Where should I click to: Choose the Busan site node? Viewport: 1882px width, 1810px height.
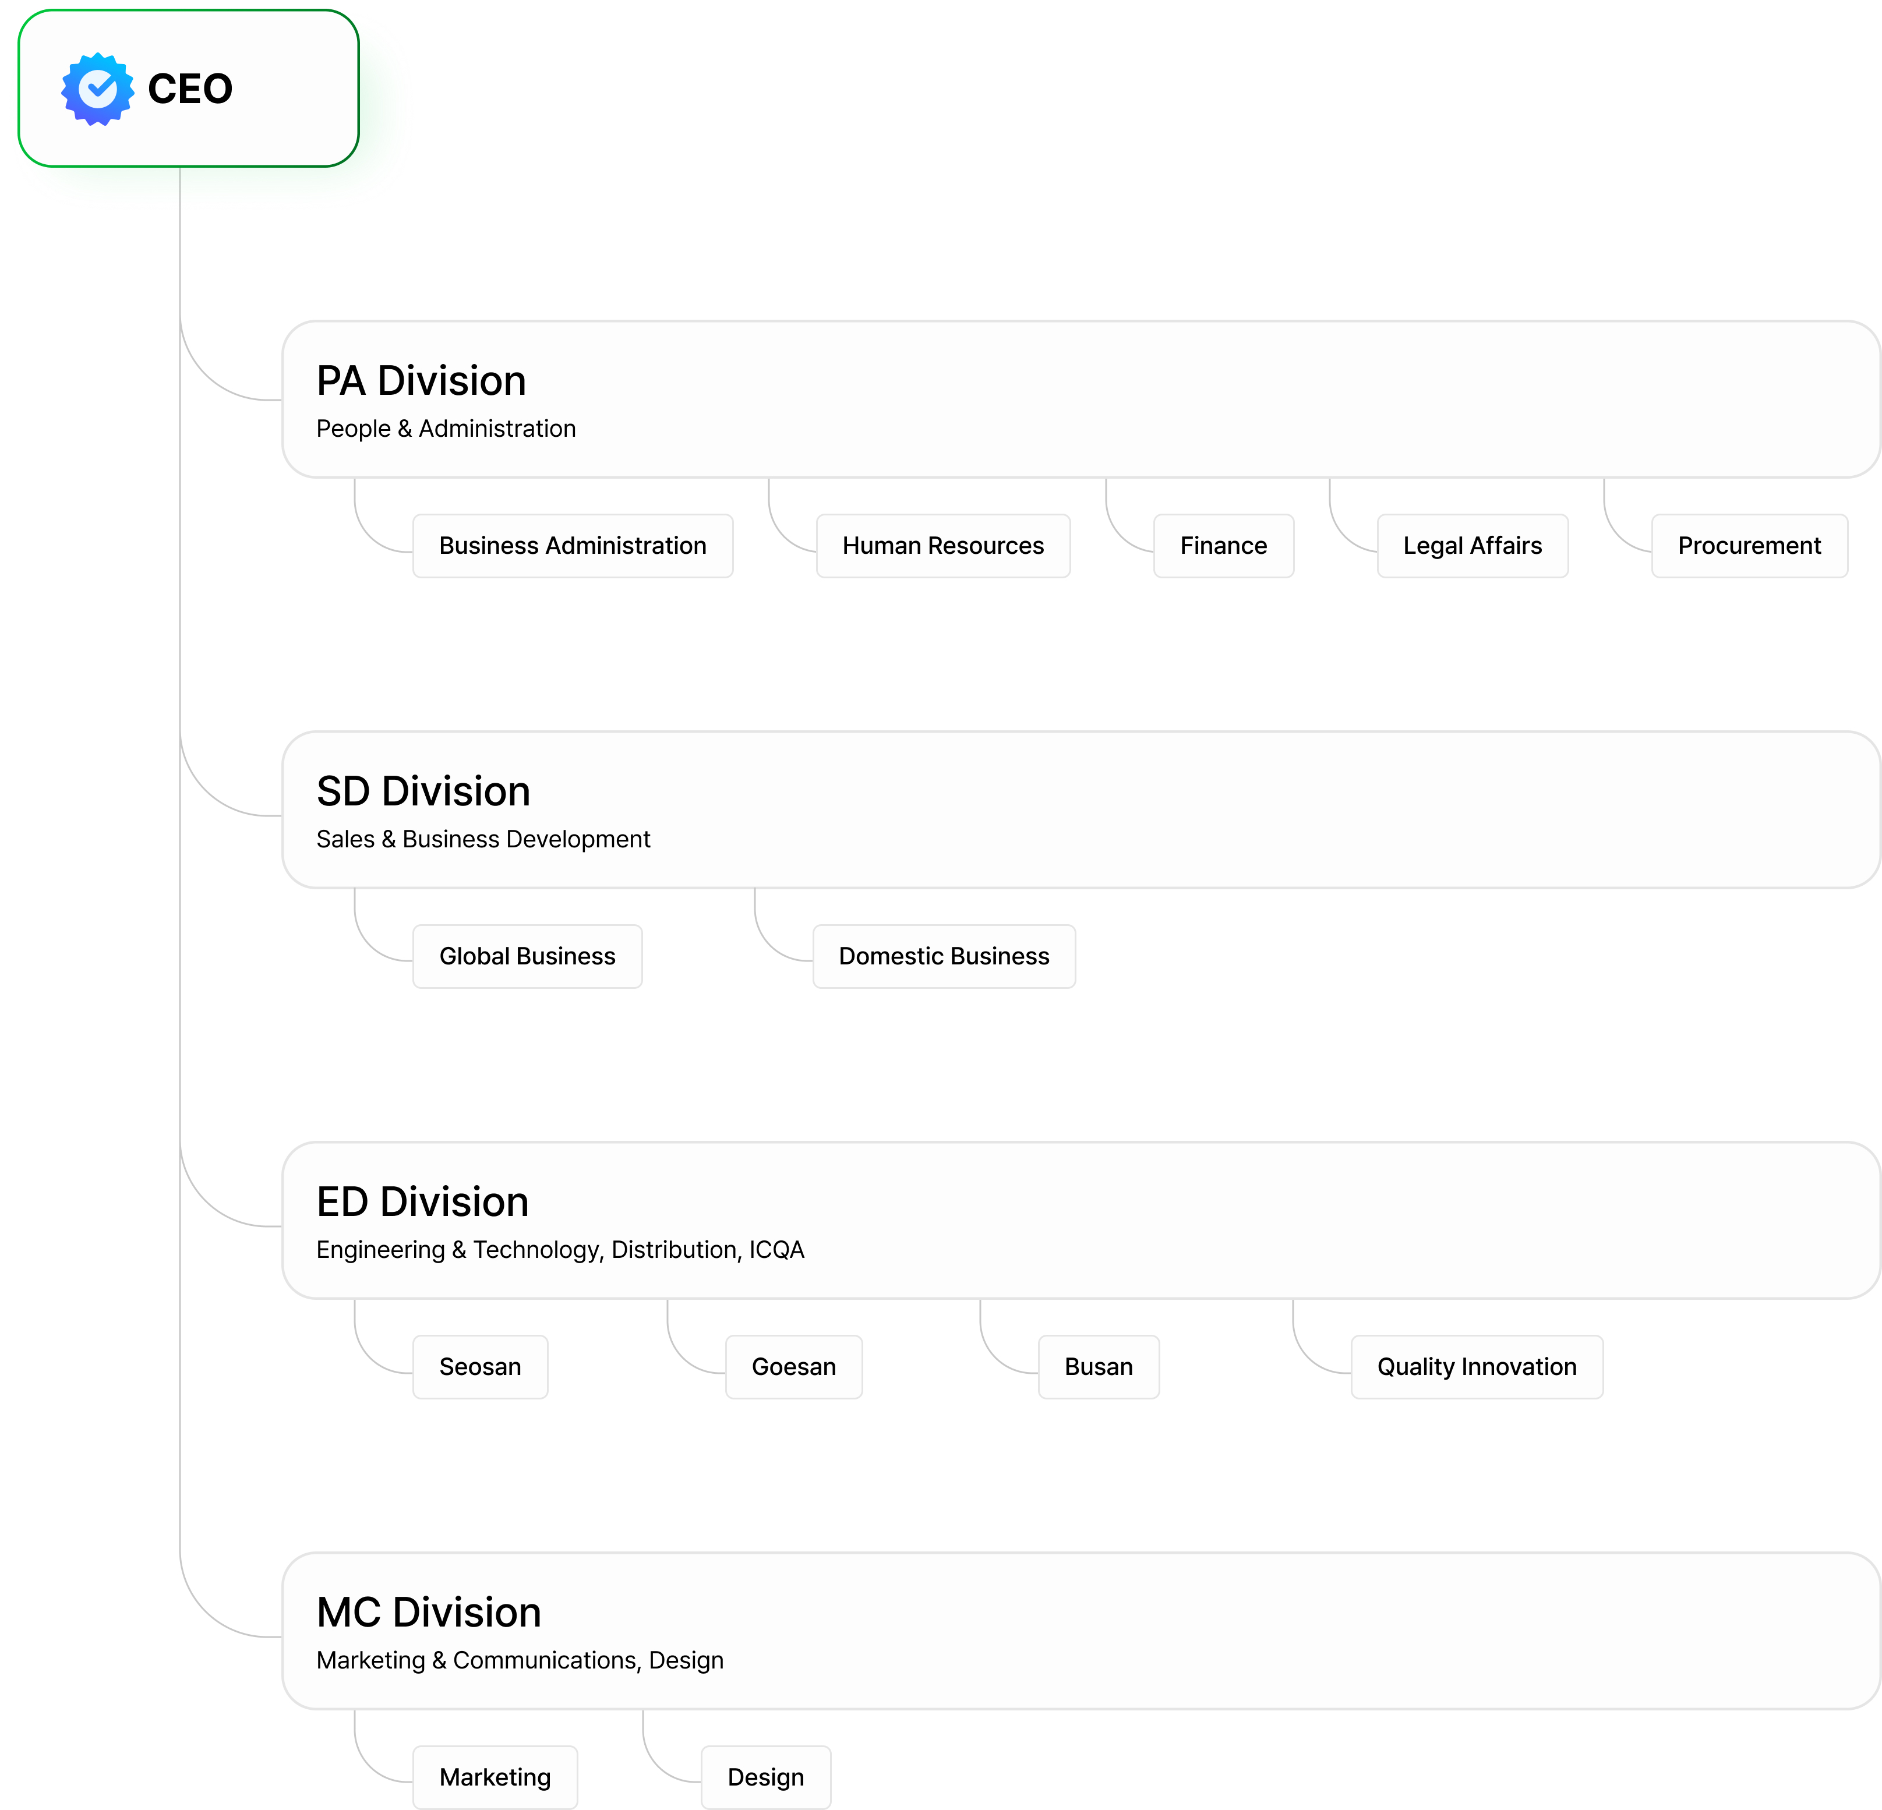click(x=1097, y=1366)
